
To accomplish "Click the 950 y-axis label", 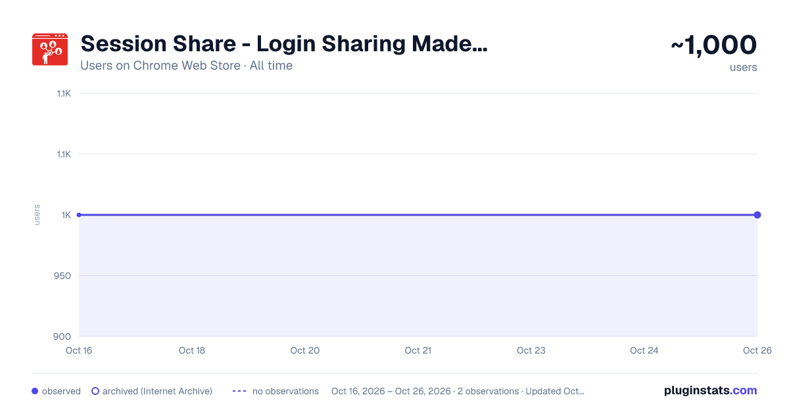I will [x=63, y=275].
